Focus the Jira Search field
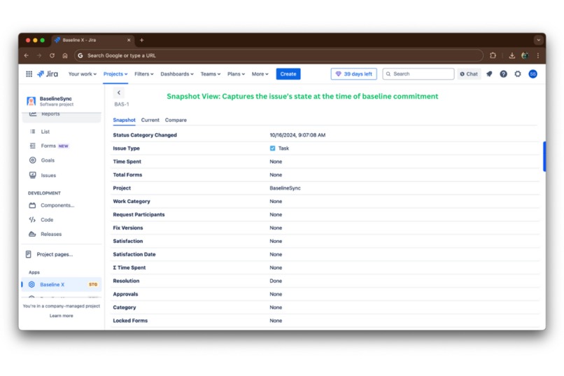This screenshot has height=376, width=564. click(418, 74)
